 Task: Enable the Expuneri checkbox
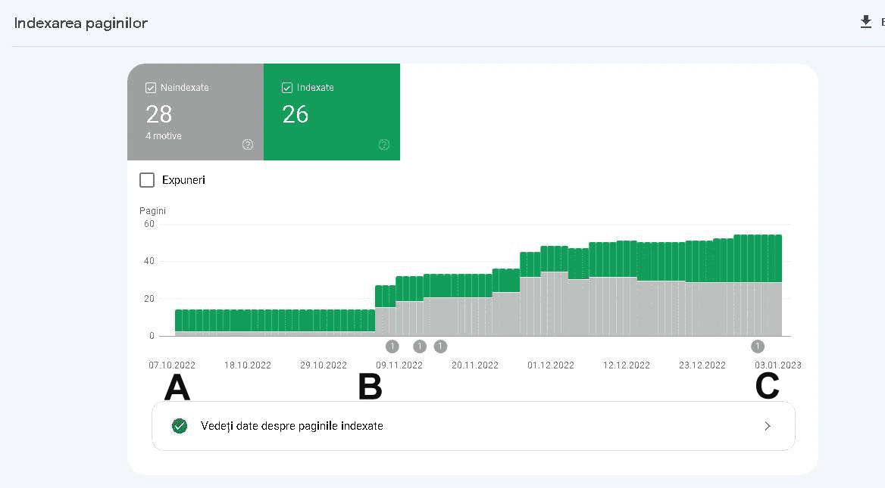click(147, 180)
